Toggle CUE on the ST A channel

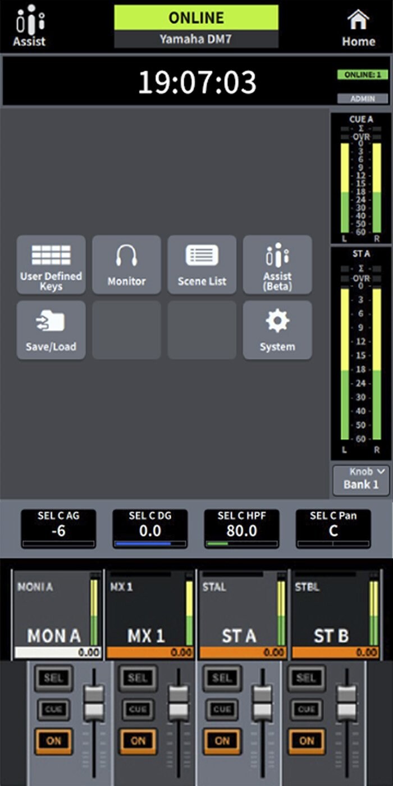click(x=222, y=709)
